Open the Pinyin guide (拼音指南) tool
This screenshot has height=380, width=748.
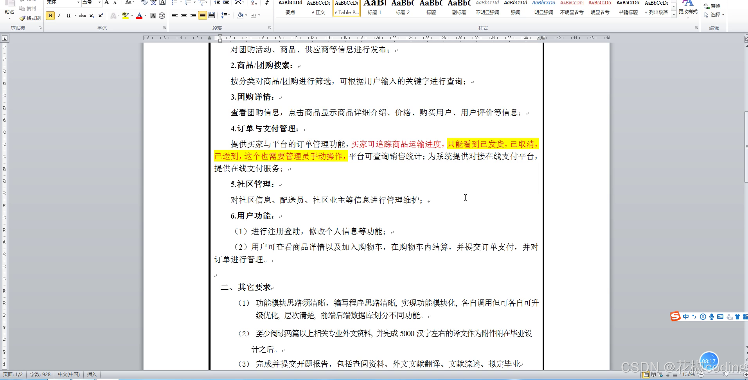point(153,3)
